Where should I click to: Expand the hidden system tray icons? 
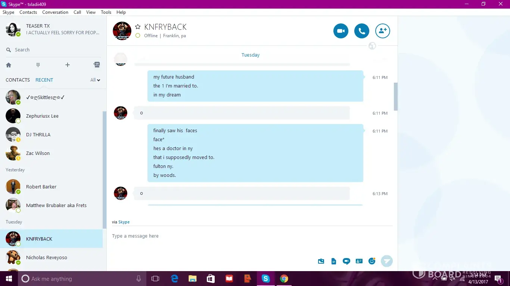[435, 279]
